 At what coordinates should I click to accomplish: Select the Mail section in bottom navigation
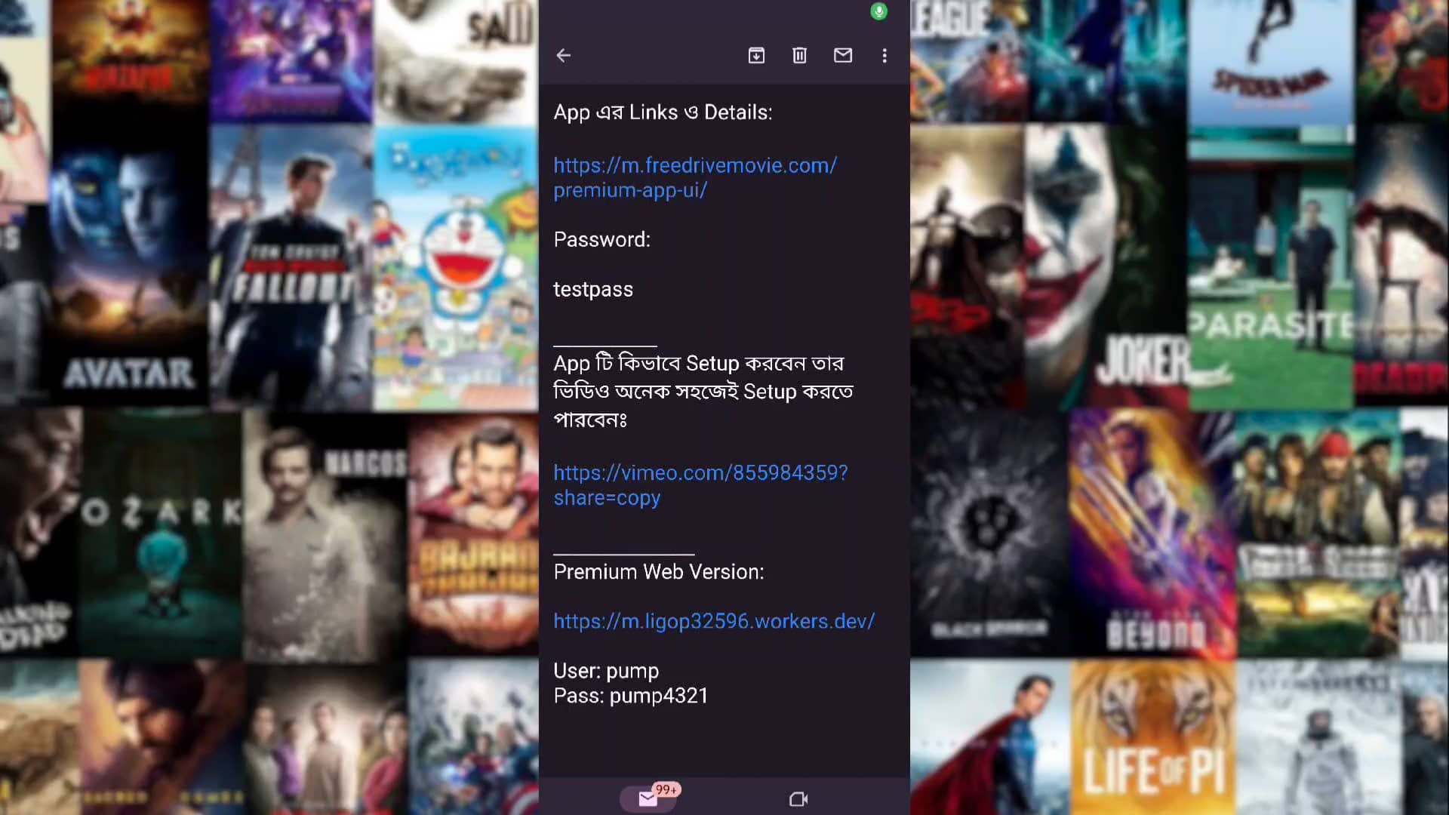pyautogui.click(x=648, y=798)
